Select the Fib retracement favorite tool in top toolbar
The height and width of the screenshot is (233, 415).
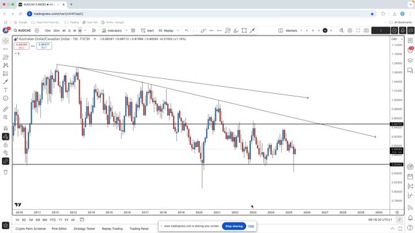[228, 30]
